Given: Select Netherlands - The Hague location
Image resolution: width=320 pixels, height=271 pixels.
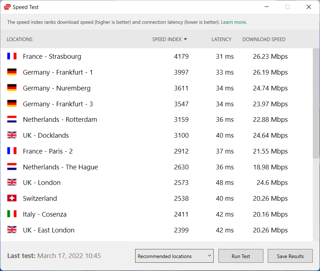Looking at the screenshot, I should tap(61, 167).
